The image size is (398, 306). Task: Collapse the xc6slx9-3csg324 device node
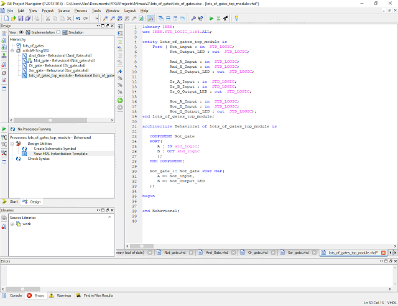point(12,50)
